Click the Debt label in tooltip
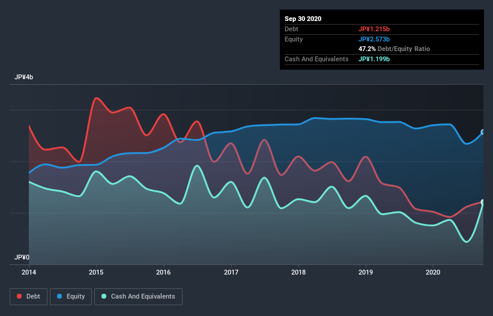This screenshot has height=316, width=493. (x=291, y=29)
